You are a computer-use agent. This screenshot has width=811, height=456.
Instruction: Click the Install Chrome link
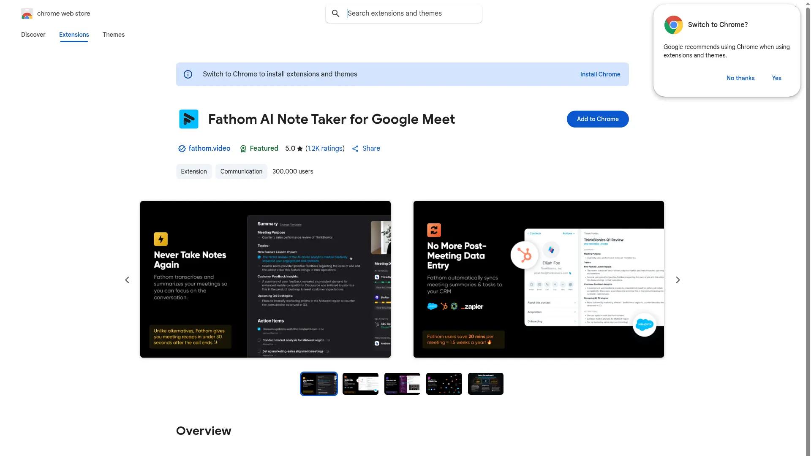[600, 74]
